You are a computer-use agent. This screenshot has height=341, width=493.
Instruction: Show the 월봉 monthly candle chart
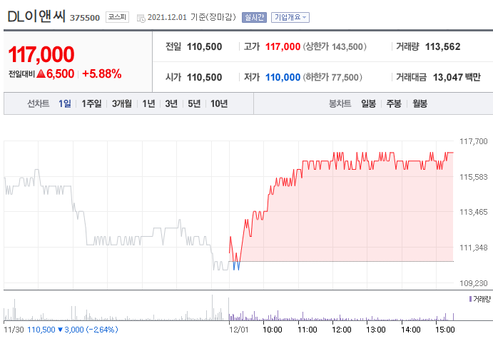(x=420, y=103)
